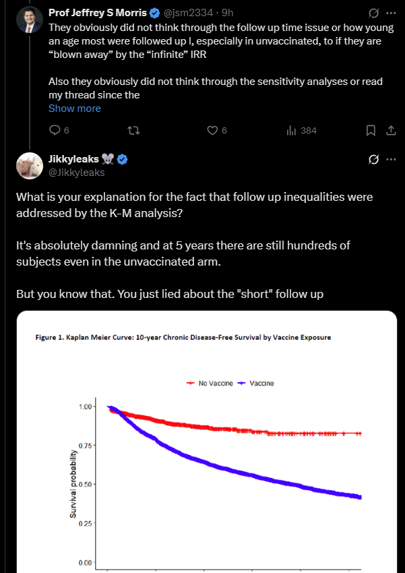This screenshot has width=405, height=573.
Task: Click Grok icon on Jeffrey Morris's tweet
Action: (373, 13)
